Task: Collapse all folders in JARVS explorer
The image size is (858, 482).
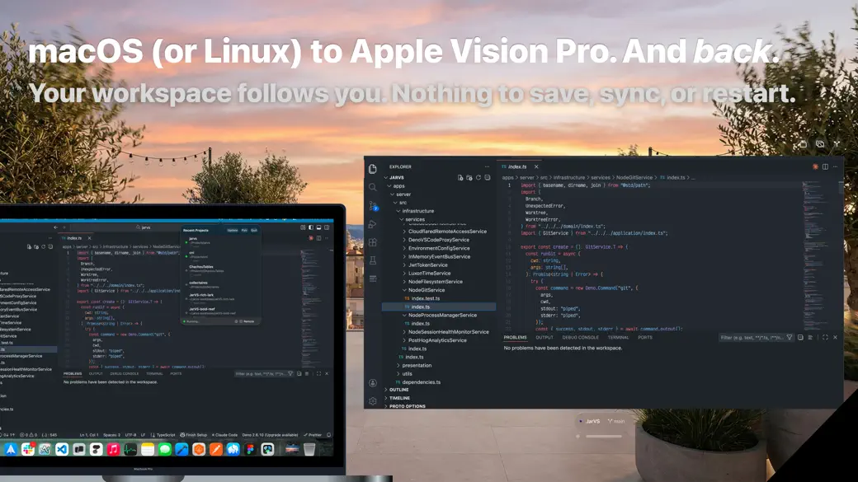Action: (487, 178)
